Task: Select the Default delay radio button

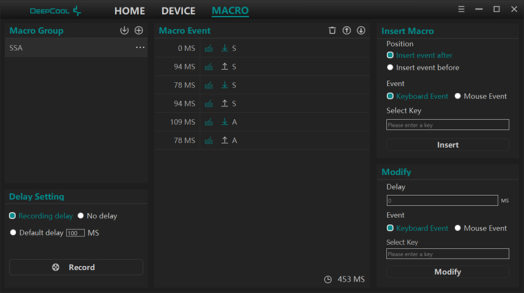Action: point(13,232)
